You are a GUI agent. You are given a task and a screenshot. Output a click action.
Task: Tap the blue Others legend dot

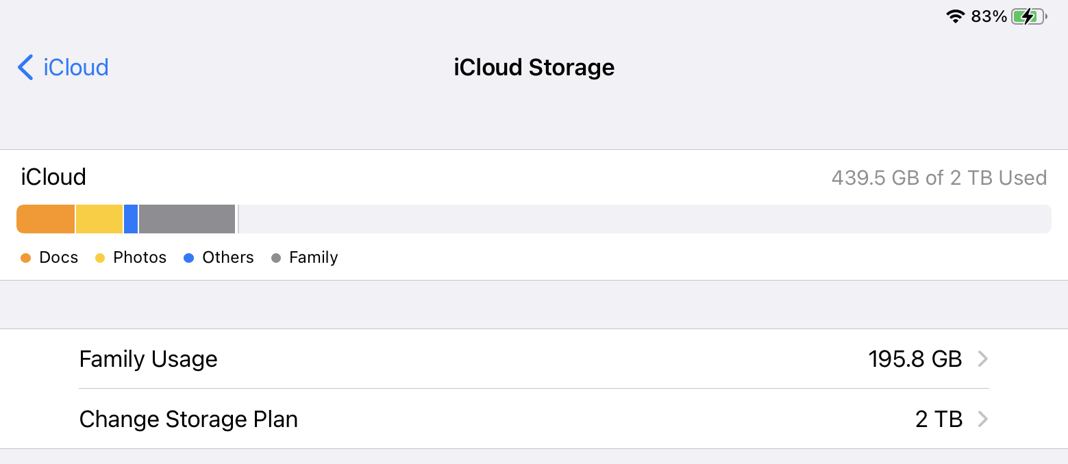click(189, 258)
